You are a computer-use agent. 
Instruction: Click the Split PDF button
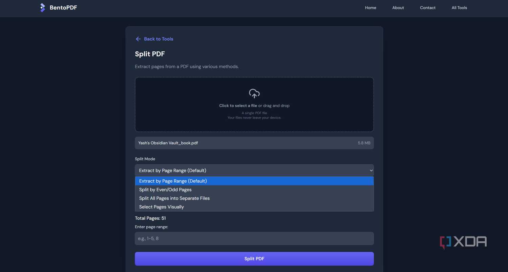tap(254, 259)
